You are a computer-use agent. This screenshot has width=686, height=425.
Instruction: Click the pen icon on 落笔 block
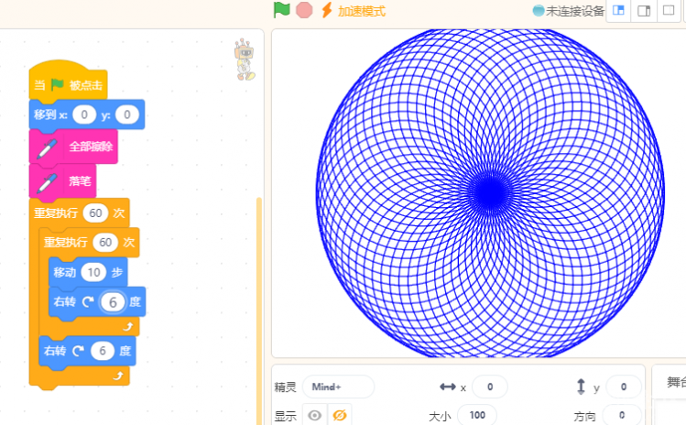tap(47, 183)
